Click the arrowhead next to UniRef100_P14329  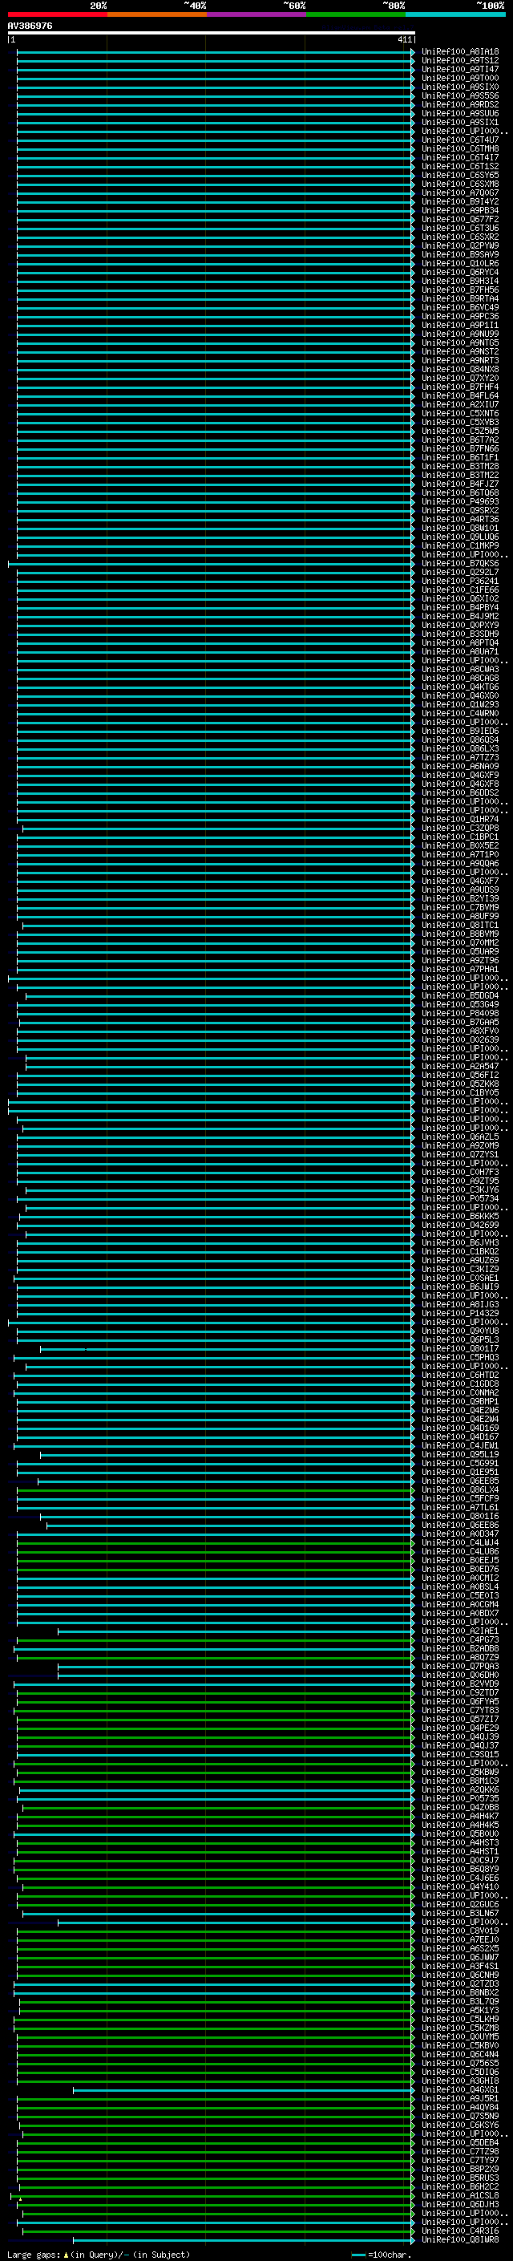pos(413,1313)
